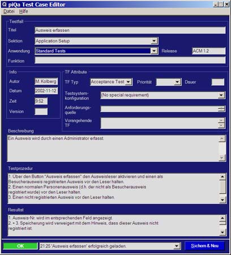The height and width of the screenshot is (255, 231).
Task: Click the Beschreibung scroll up arrow
Action: (222, 139)
